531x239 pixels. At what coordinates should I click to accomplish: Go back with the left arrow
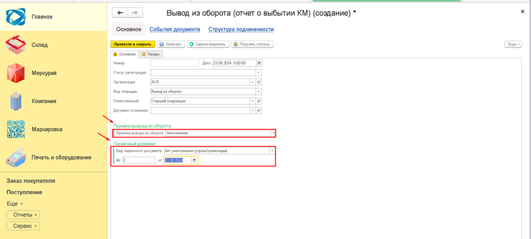pyautogui.click(x=120, y=13)
